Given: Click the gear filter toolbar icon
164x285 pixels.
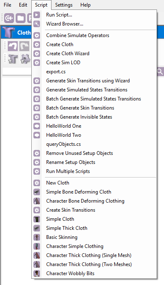Looking at the screenshot, I should (x=25, y=59).
